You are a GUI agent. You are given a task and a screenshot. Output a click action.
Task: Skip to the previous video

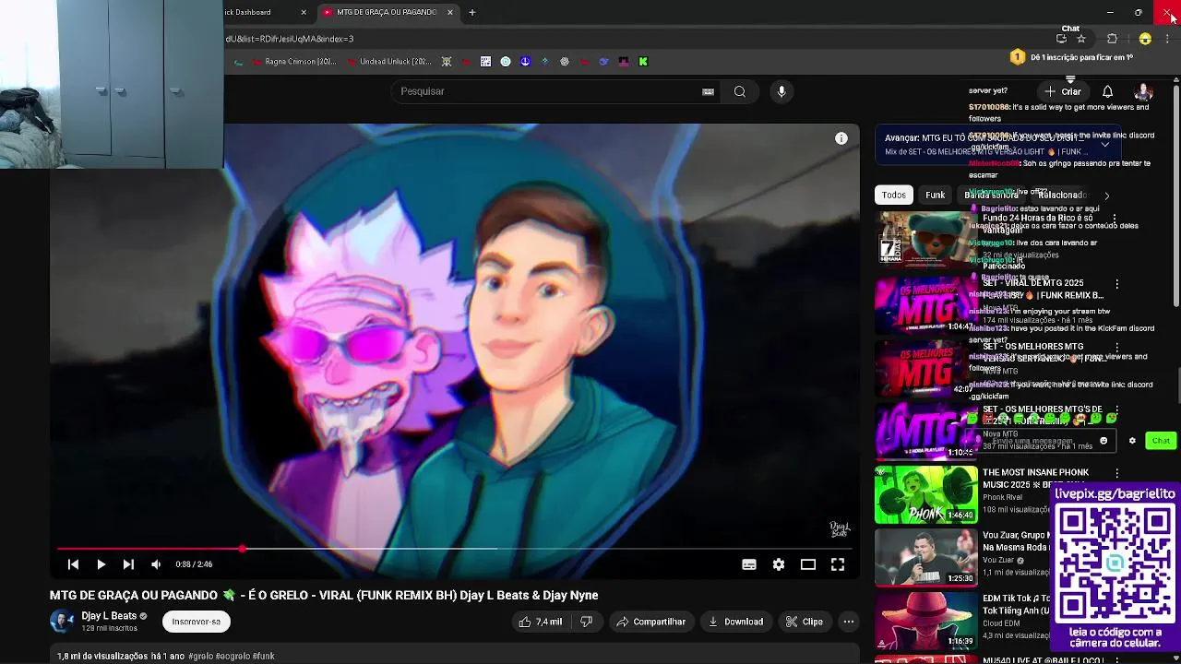point(73,564)
